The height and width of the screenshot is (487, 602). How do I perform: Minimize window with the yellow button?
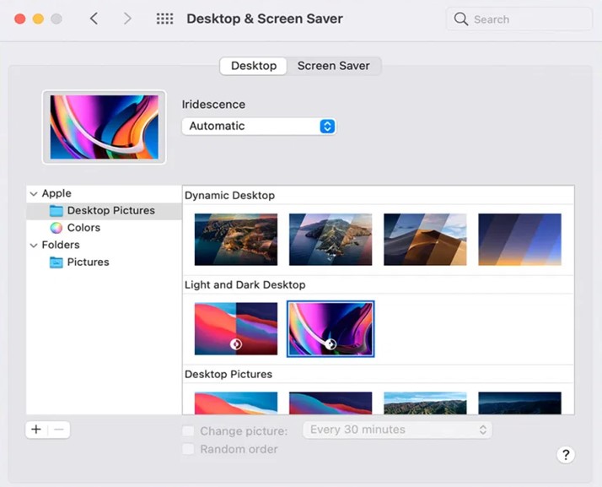(38, 19)
